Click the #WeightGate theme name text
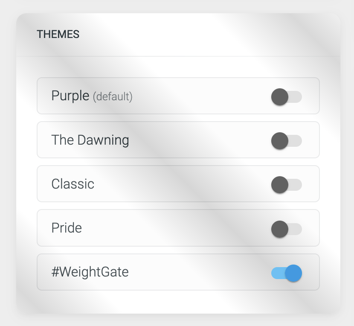354x326 pixels. click(x=90, y=272)
